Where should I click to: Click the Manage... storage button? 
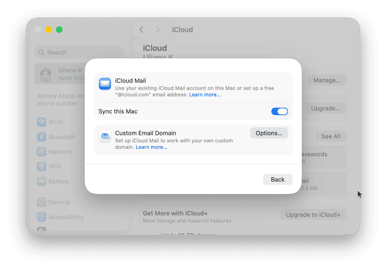pyautogui.click(x=327, y=80)
